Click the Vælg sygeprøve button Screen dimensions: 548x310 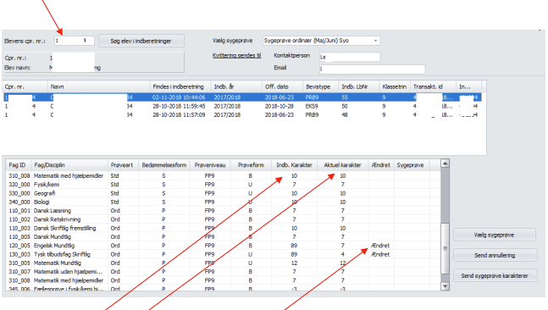coord(494,235)
